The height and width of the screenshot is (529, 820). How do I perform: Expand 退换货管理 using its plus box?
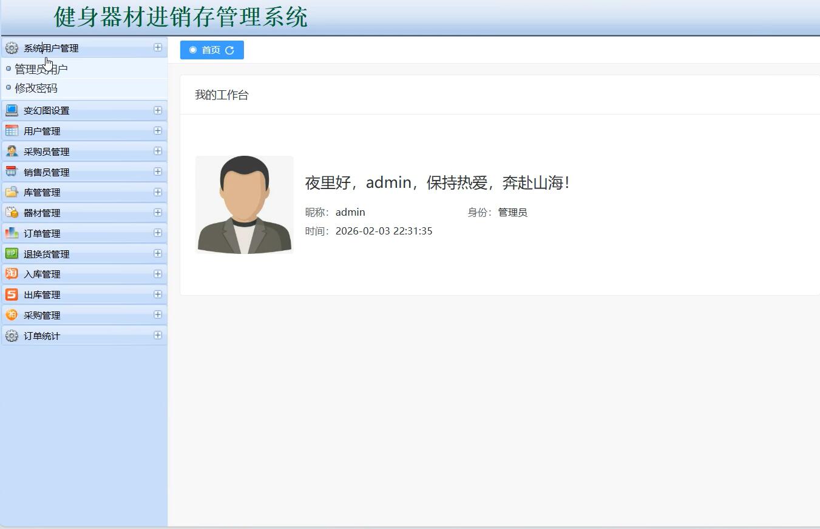pos(158,253)
